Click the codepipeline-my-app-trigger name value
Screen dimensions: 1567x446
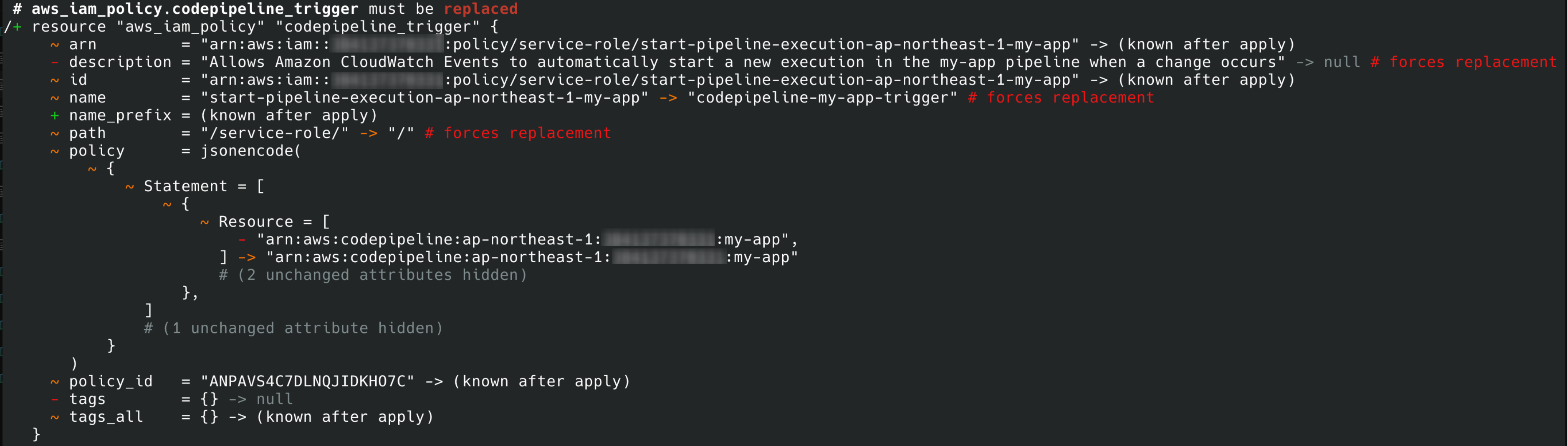822,98
